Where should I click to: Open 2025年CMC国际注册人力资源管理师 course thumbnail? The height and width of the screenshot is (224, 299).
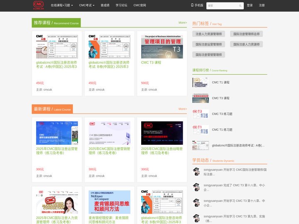(57, 202)
